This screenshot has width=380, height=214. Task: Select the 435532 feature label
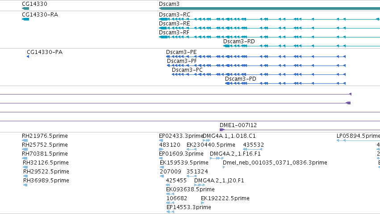pos(254,145)
